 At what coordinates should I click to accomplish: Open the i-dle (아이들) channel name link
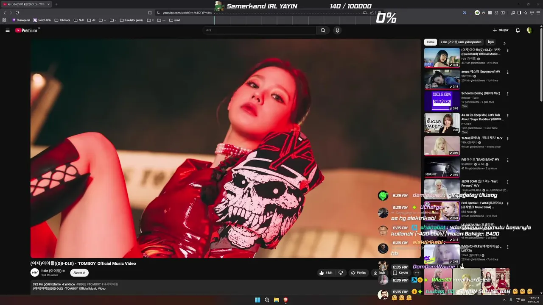pyautogui.click(x=52, y=271)
